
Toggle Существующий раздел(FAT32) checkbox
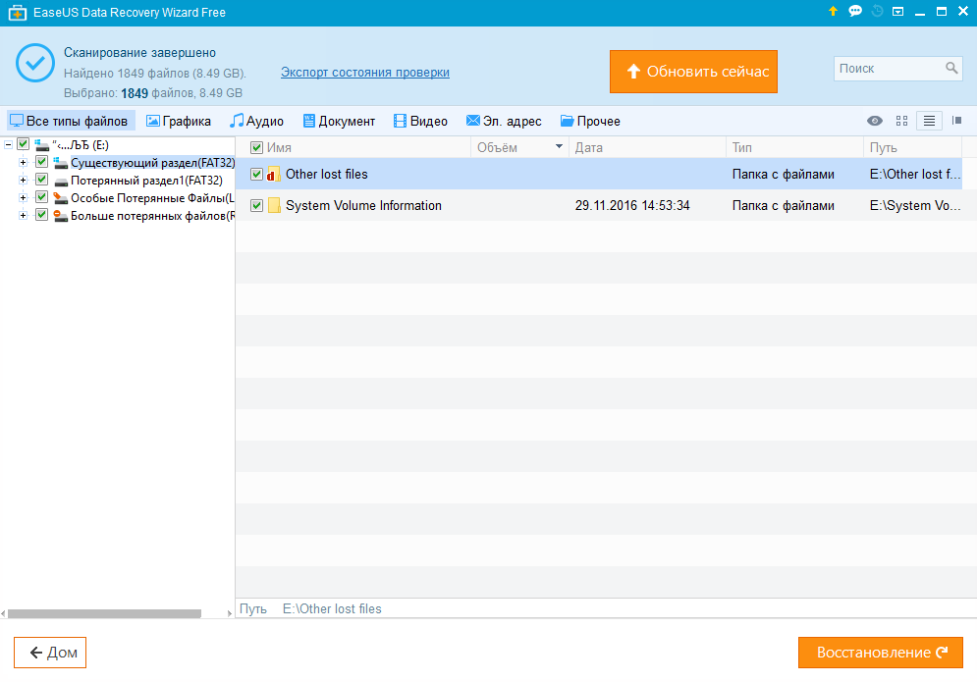coord(42,162)
